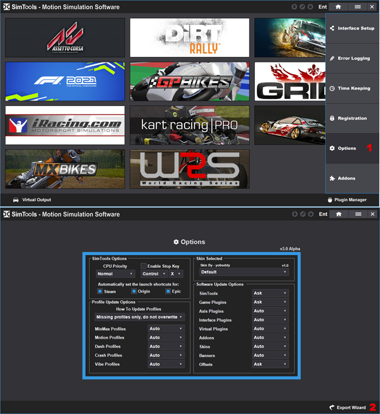
Task: Enable the Stop Key checkbox
Action: tap(143, 266)
